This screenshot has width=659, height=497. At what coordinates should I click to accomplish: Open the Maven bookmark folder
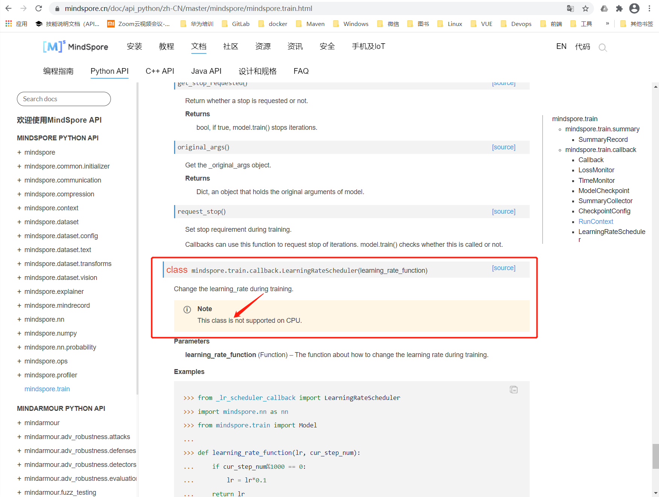coord(310,24)
